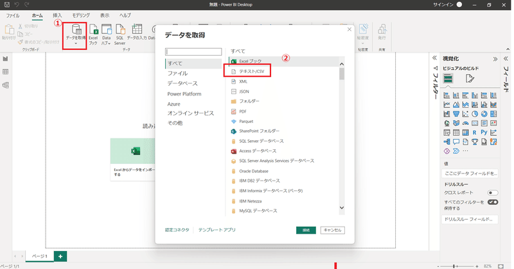Select the line chart visual
The width and height of the screenshot is (514, 269).
[447, 104]
